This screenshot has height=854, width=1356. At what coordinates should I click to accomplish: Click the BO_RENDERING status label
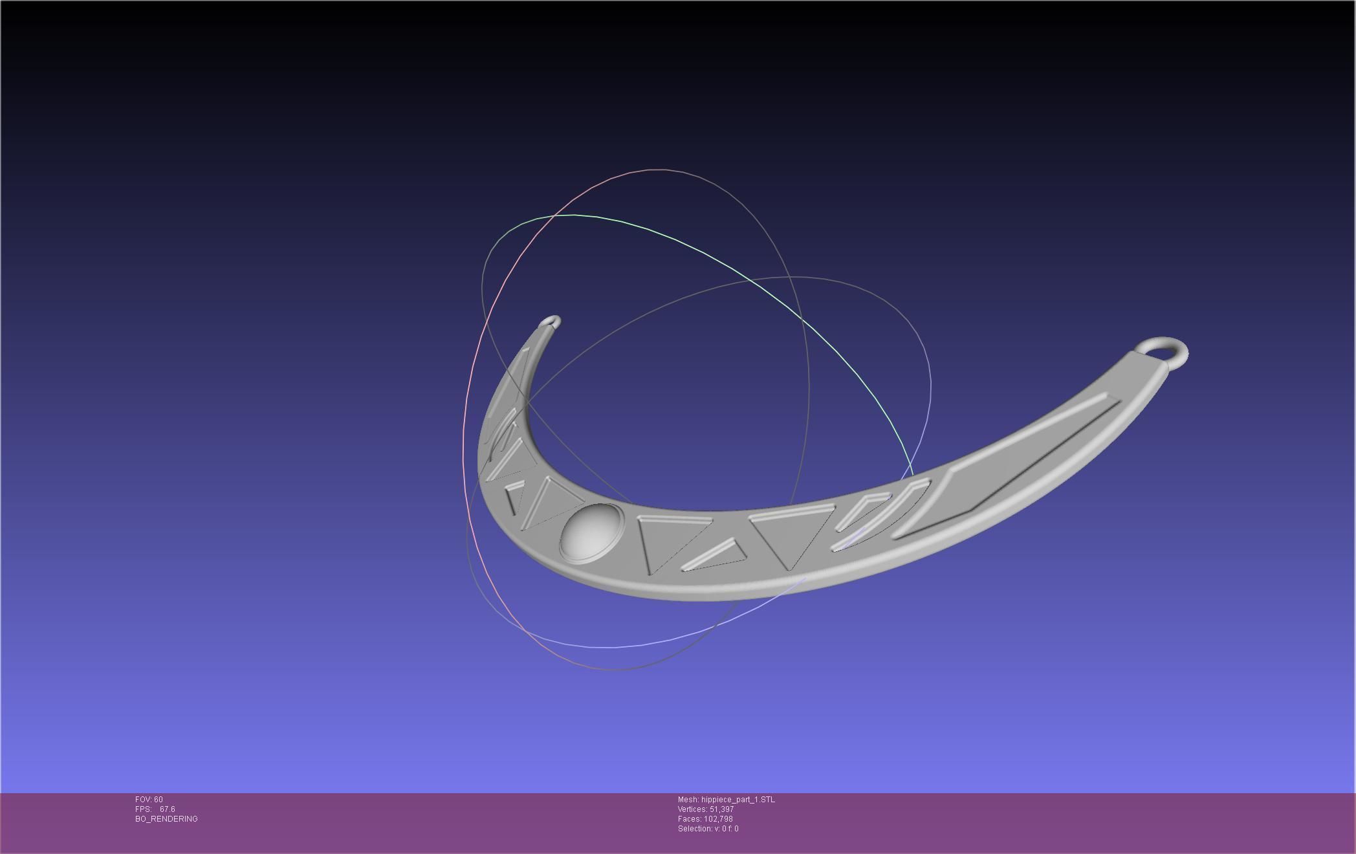click(166, 819)
